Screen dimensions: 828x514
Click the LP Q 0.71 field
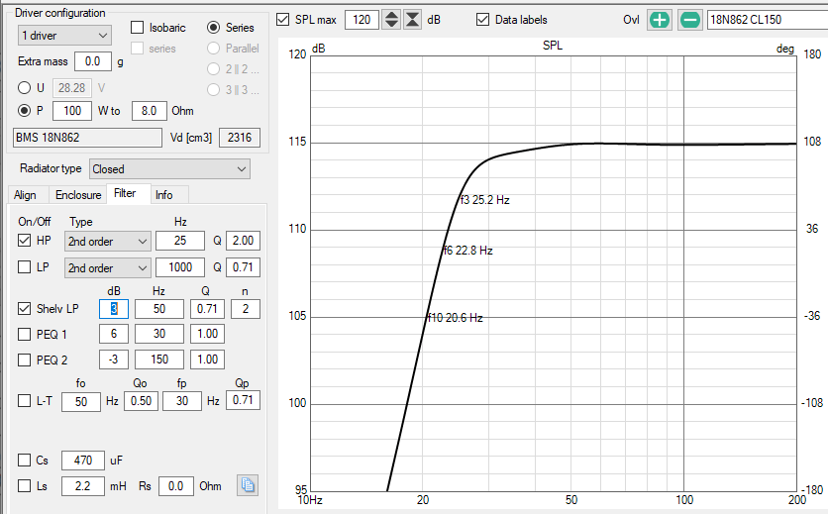tap(243, 267)
